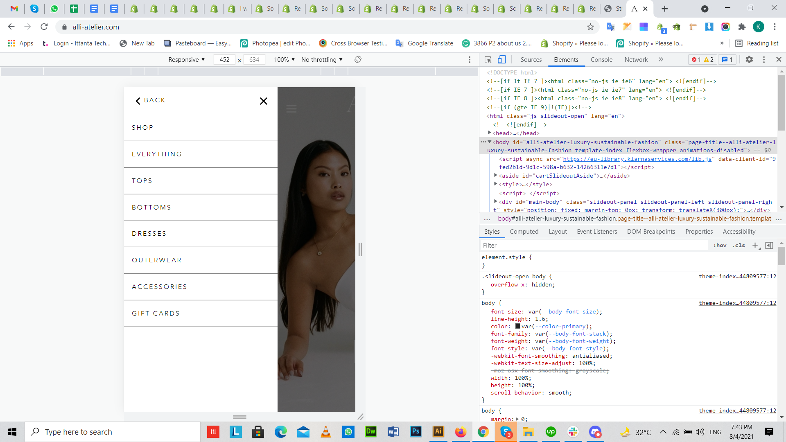
Task: Toggle the device toolbar icon
Action: (501, 60)
